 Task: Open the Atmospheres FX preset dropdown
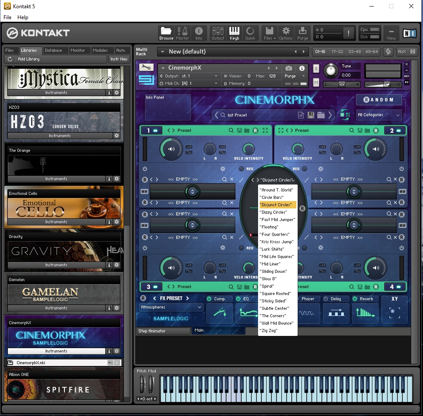[171, 307]
